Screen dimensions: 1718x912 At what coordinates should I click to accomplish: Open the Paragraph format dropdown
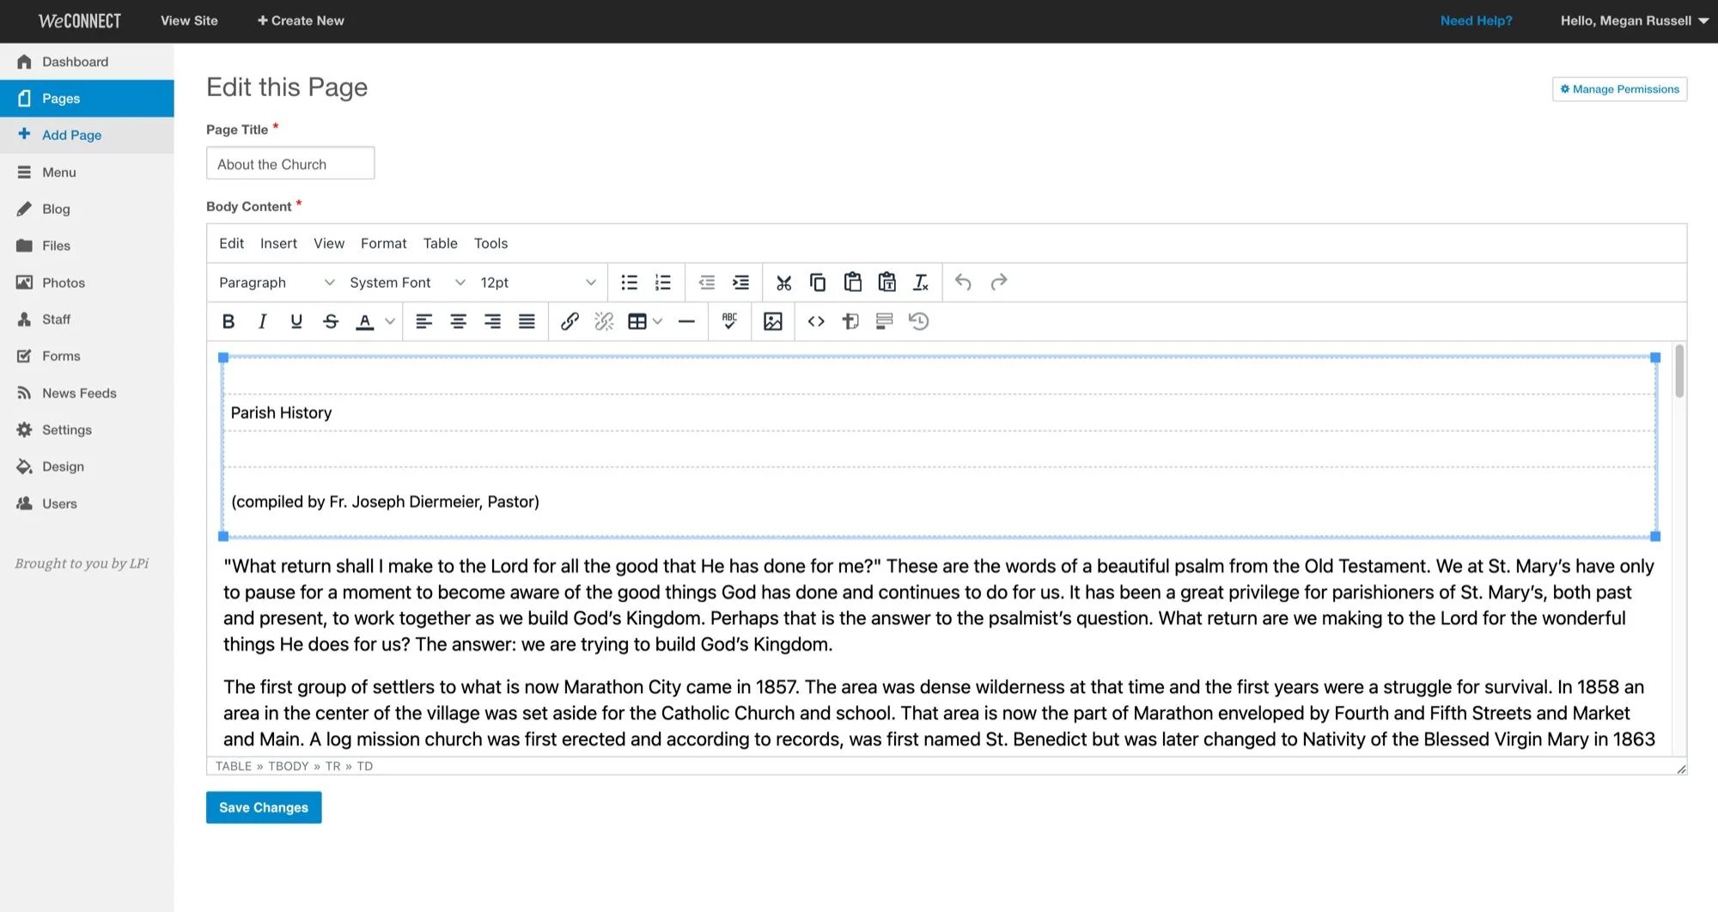(x=276, y=283)
